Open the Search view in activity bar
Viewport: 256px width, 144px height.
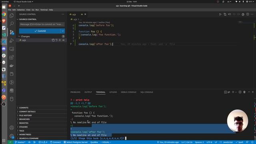coord(12,24)
